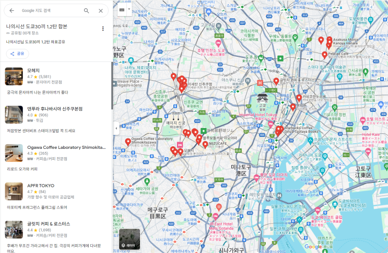
Task: Open the 레이어 layers button
Action: [x=130, y=239]
